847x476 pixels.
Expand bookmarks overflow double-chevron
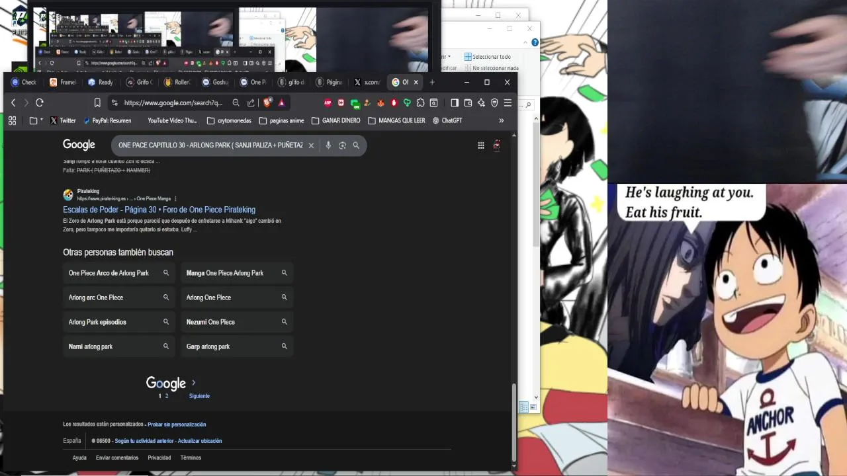pos(501,120)
